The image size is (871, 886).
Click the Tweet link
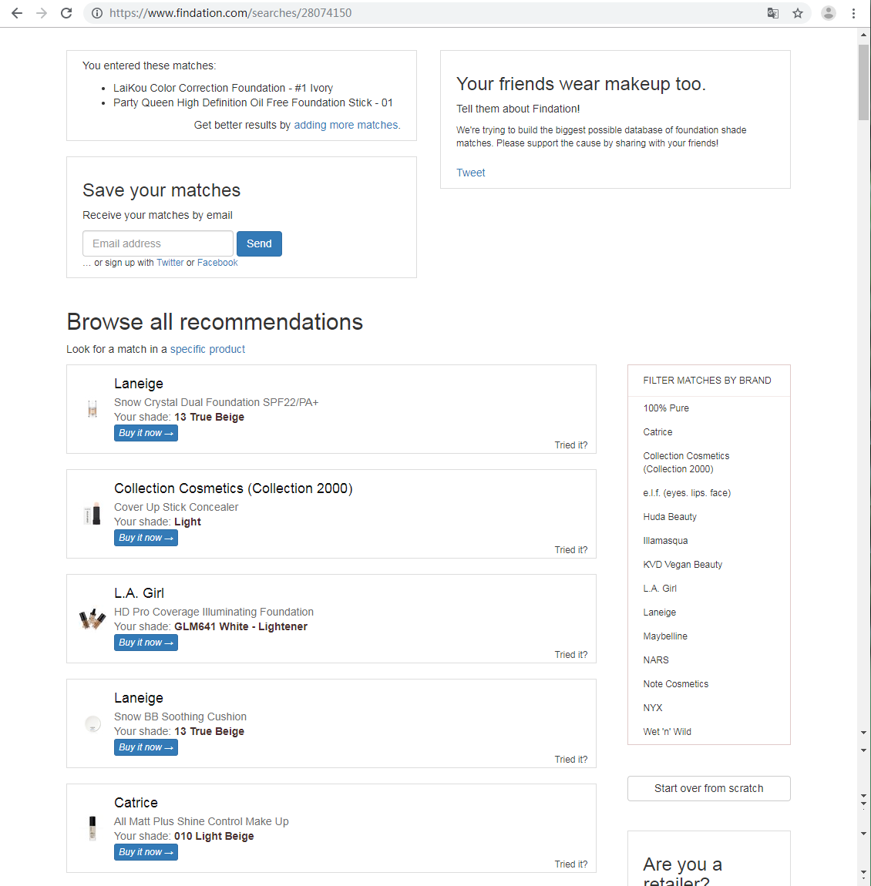(470, 173)
